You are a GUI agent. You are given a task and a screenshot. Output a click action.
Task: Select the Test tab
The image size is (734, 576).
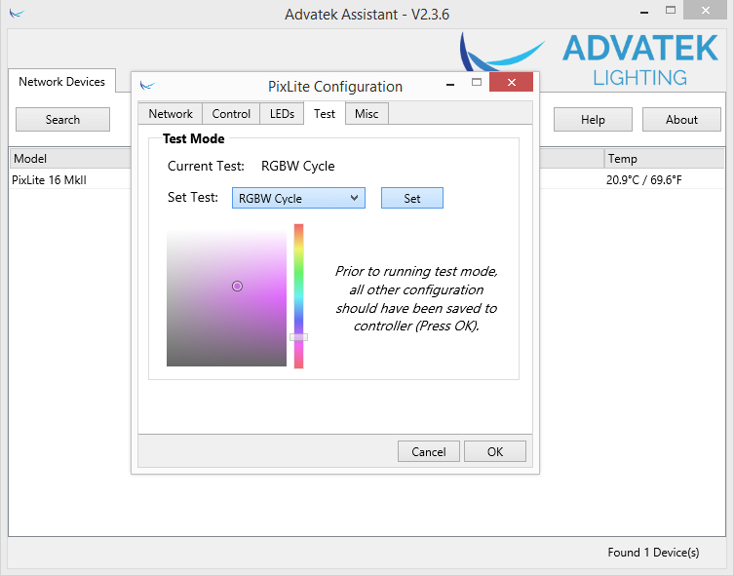point(325,114)
